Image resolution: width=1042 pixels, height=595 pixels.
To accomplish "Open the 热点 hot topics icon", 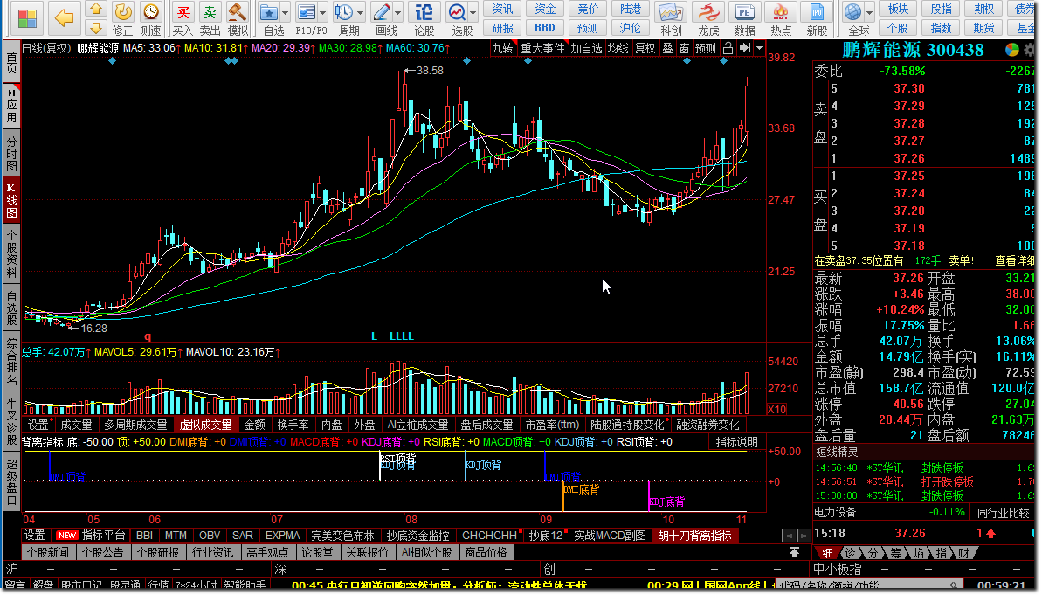I will 781,18.
